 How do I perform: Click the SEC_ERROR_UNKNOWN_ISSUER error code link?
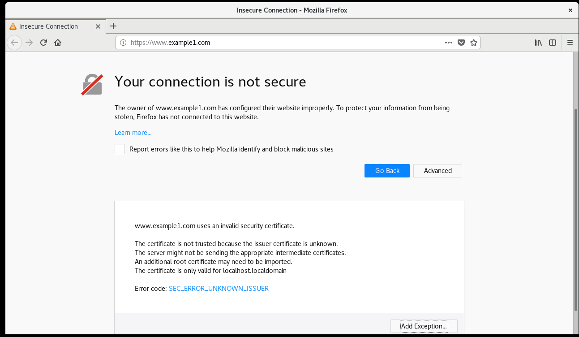pyautogui.click(x=219, y=289)
